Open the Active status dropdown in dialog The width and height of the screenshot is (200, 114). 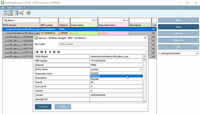click(141, 69)
